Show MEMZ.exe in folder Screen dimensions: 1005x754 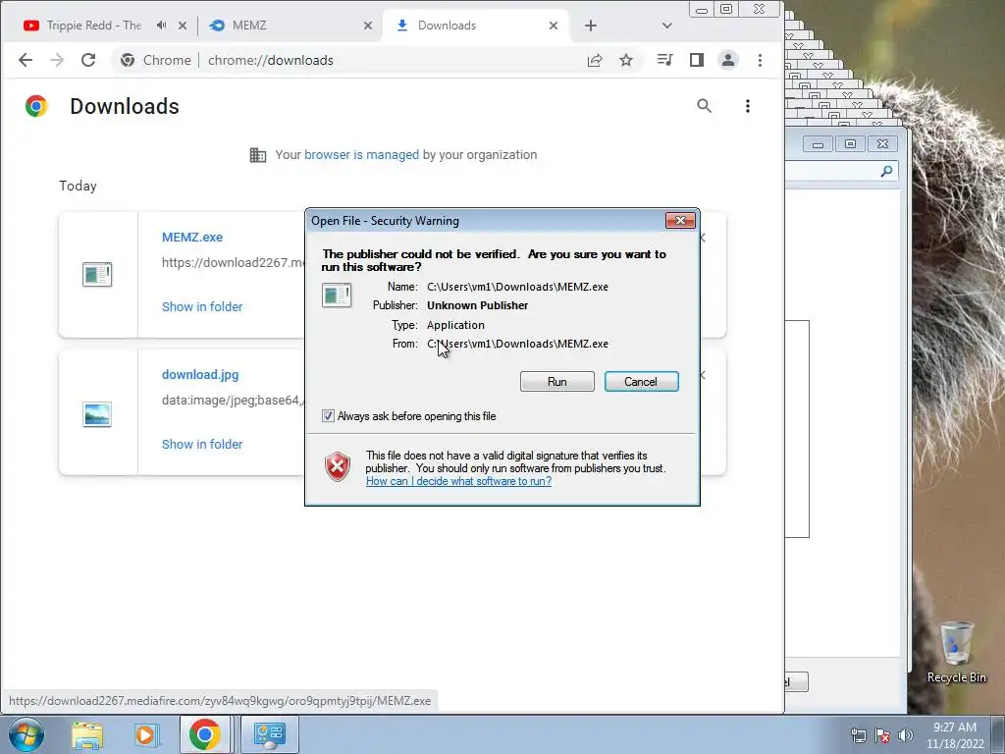pyautogui.click(x=202, y=307)
